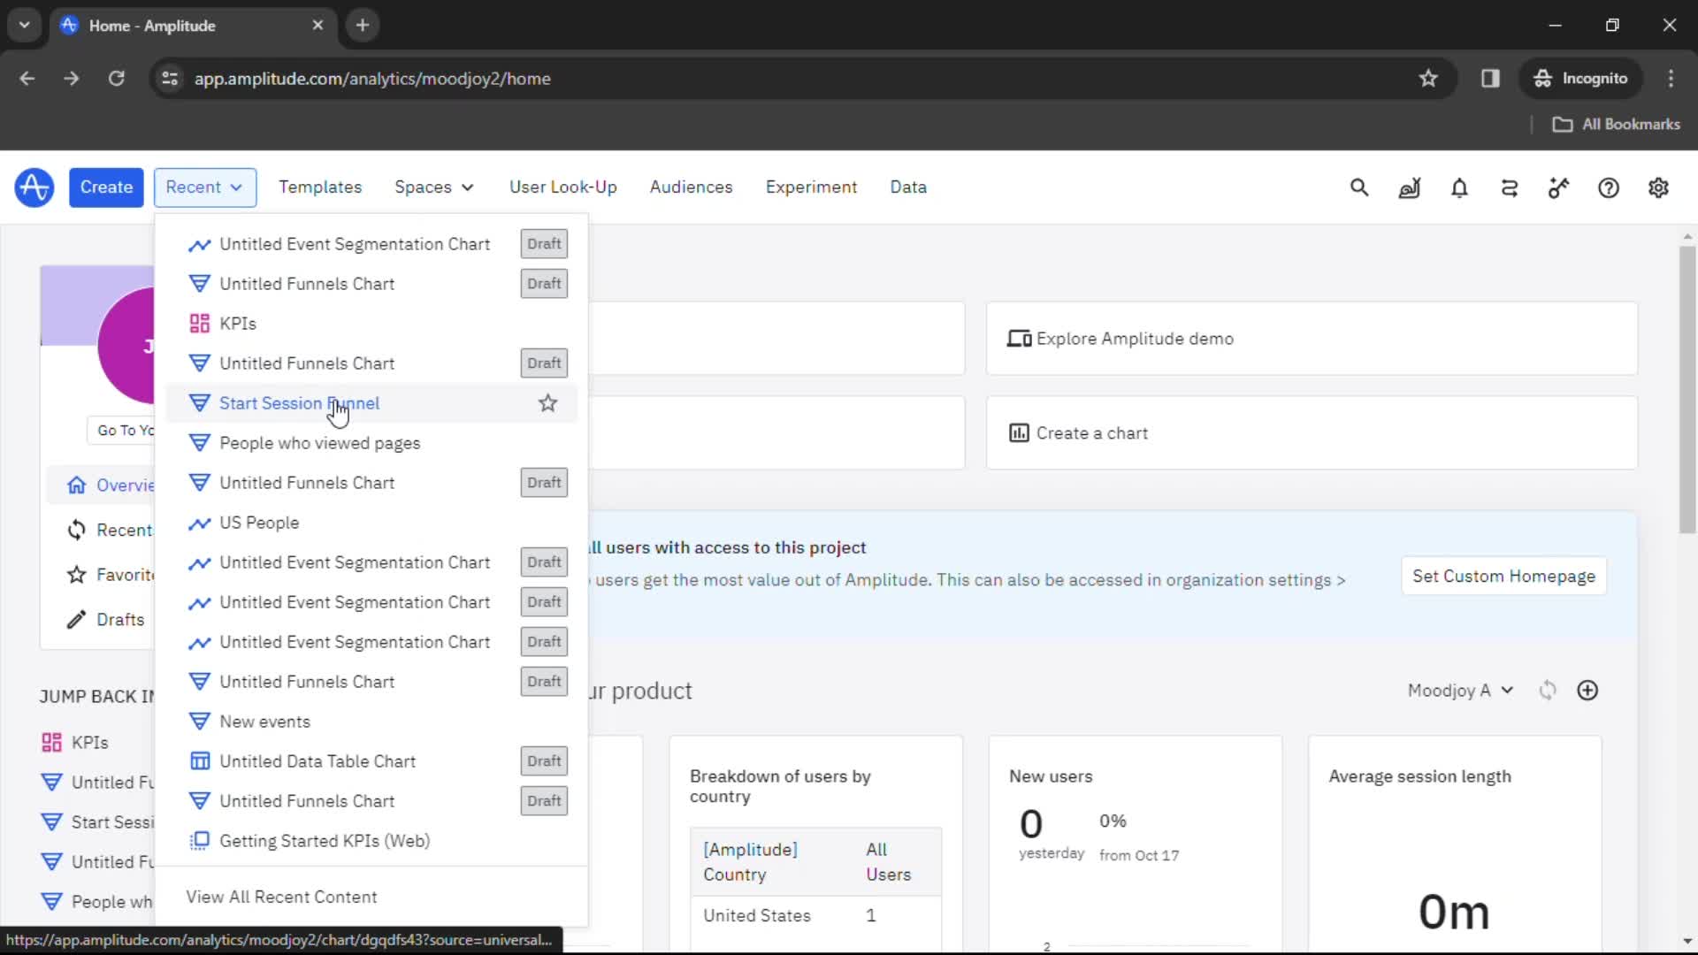Click the KPIs icon under Jump Back In
Screen dimensions: 1698x955
click(52, 743)
